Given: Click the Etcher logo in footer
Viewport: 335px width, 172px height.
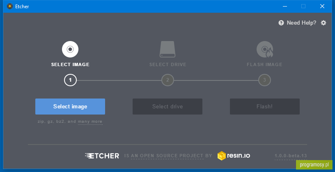Looking at the screenshot, I should [x=102, y=156].
